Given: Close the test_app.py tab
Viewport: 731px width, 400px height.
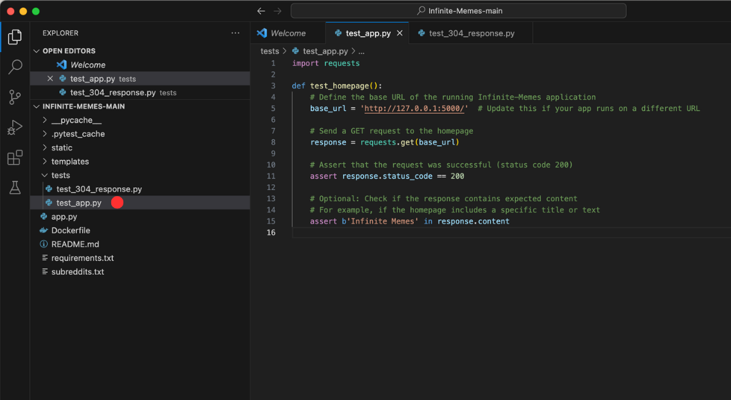Looking at the screenshot, I should point(400,32).
